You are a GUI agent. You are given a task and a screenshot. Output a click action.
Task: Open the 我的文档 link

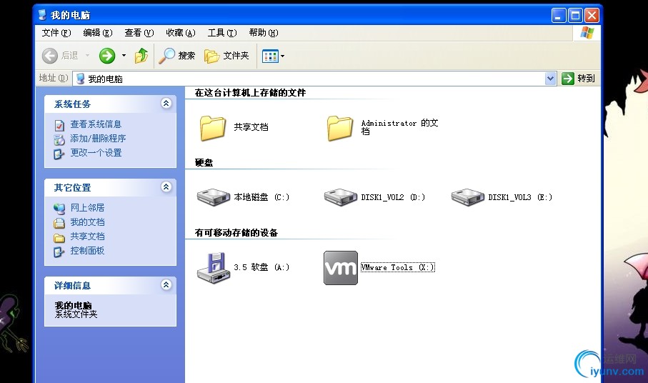pyautogui.click(x=87, y=222)
